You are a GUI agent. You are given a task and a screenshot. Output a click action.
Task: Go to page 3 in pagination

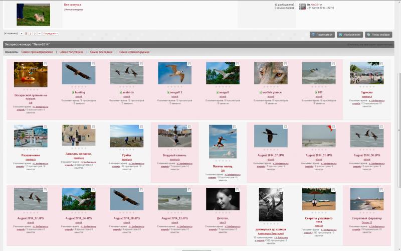click(35, 34)
